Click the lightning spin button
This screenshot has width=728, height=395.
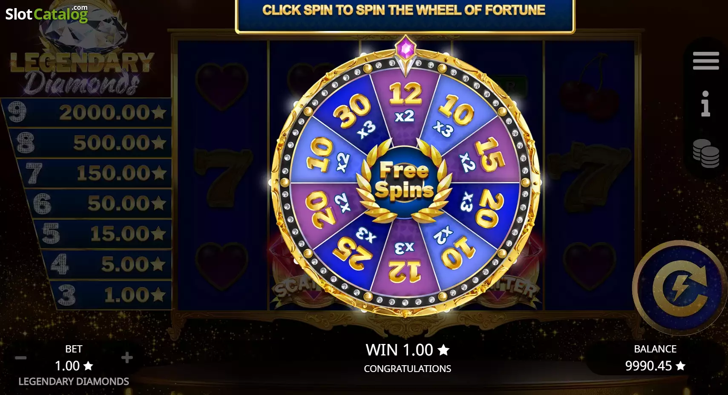[680, 288]
